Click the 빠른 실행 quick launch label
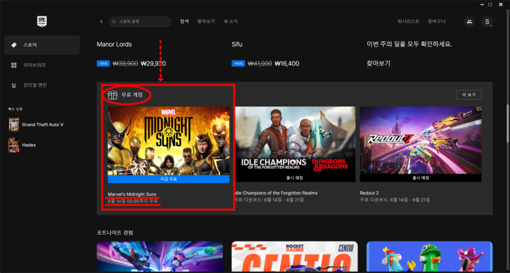 [x=15, y=109]
